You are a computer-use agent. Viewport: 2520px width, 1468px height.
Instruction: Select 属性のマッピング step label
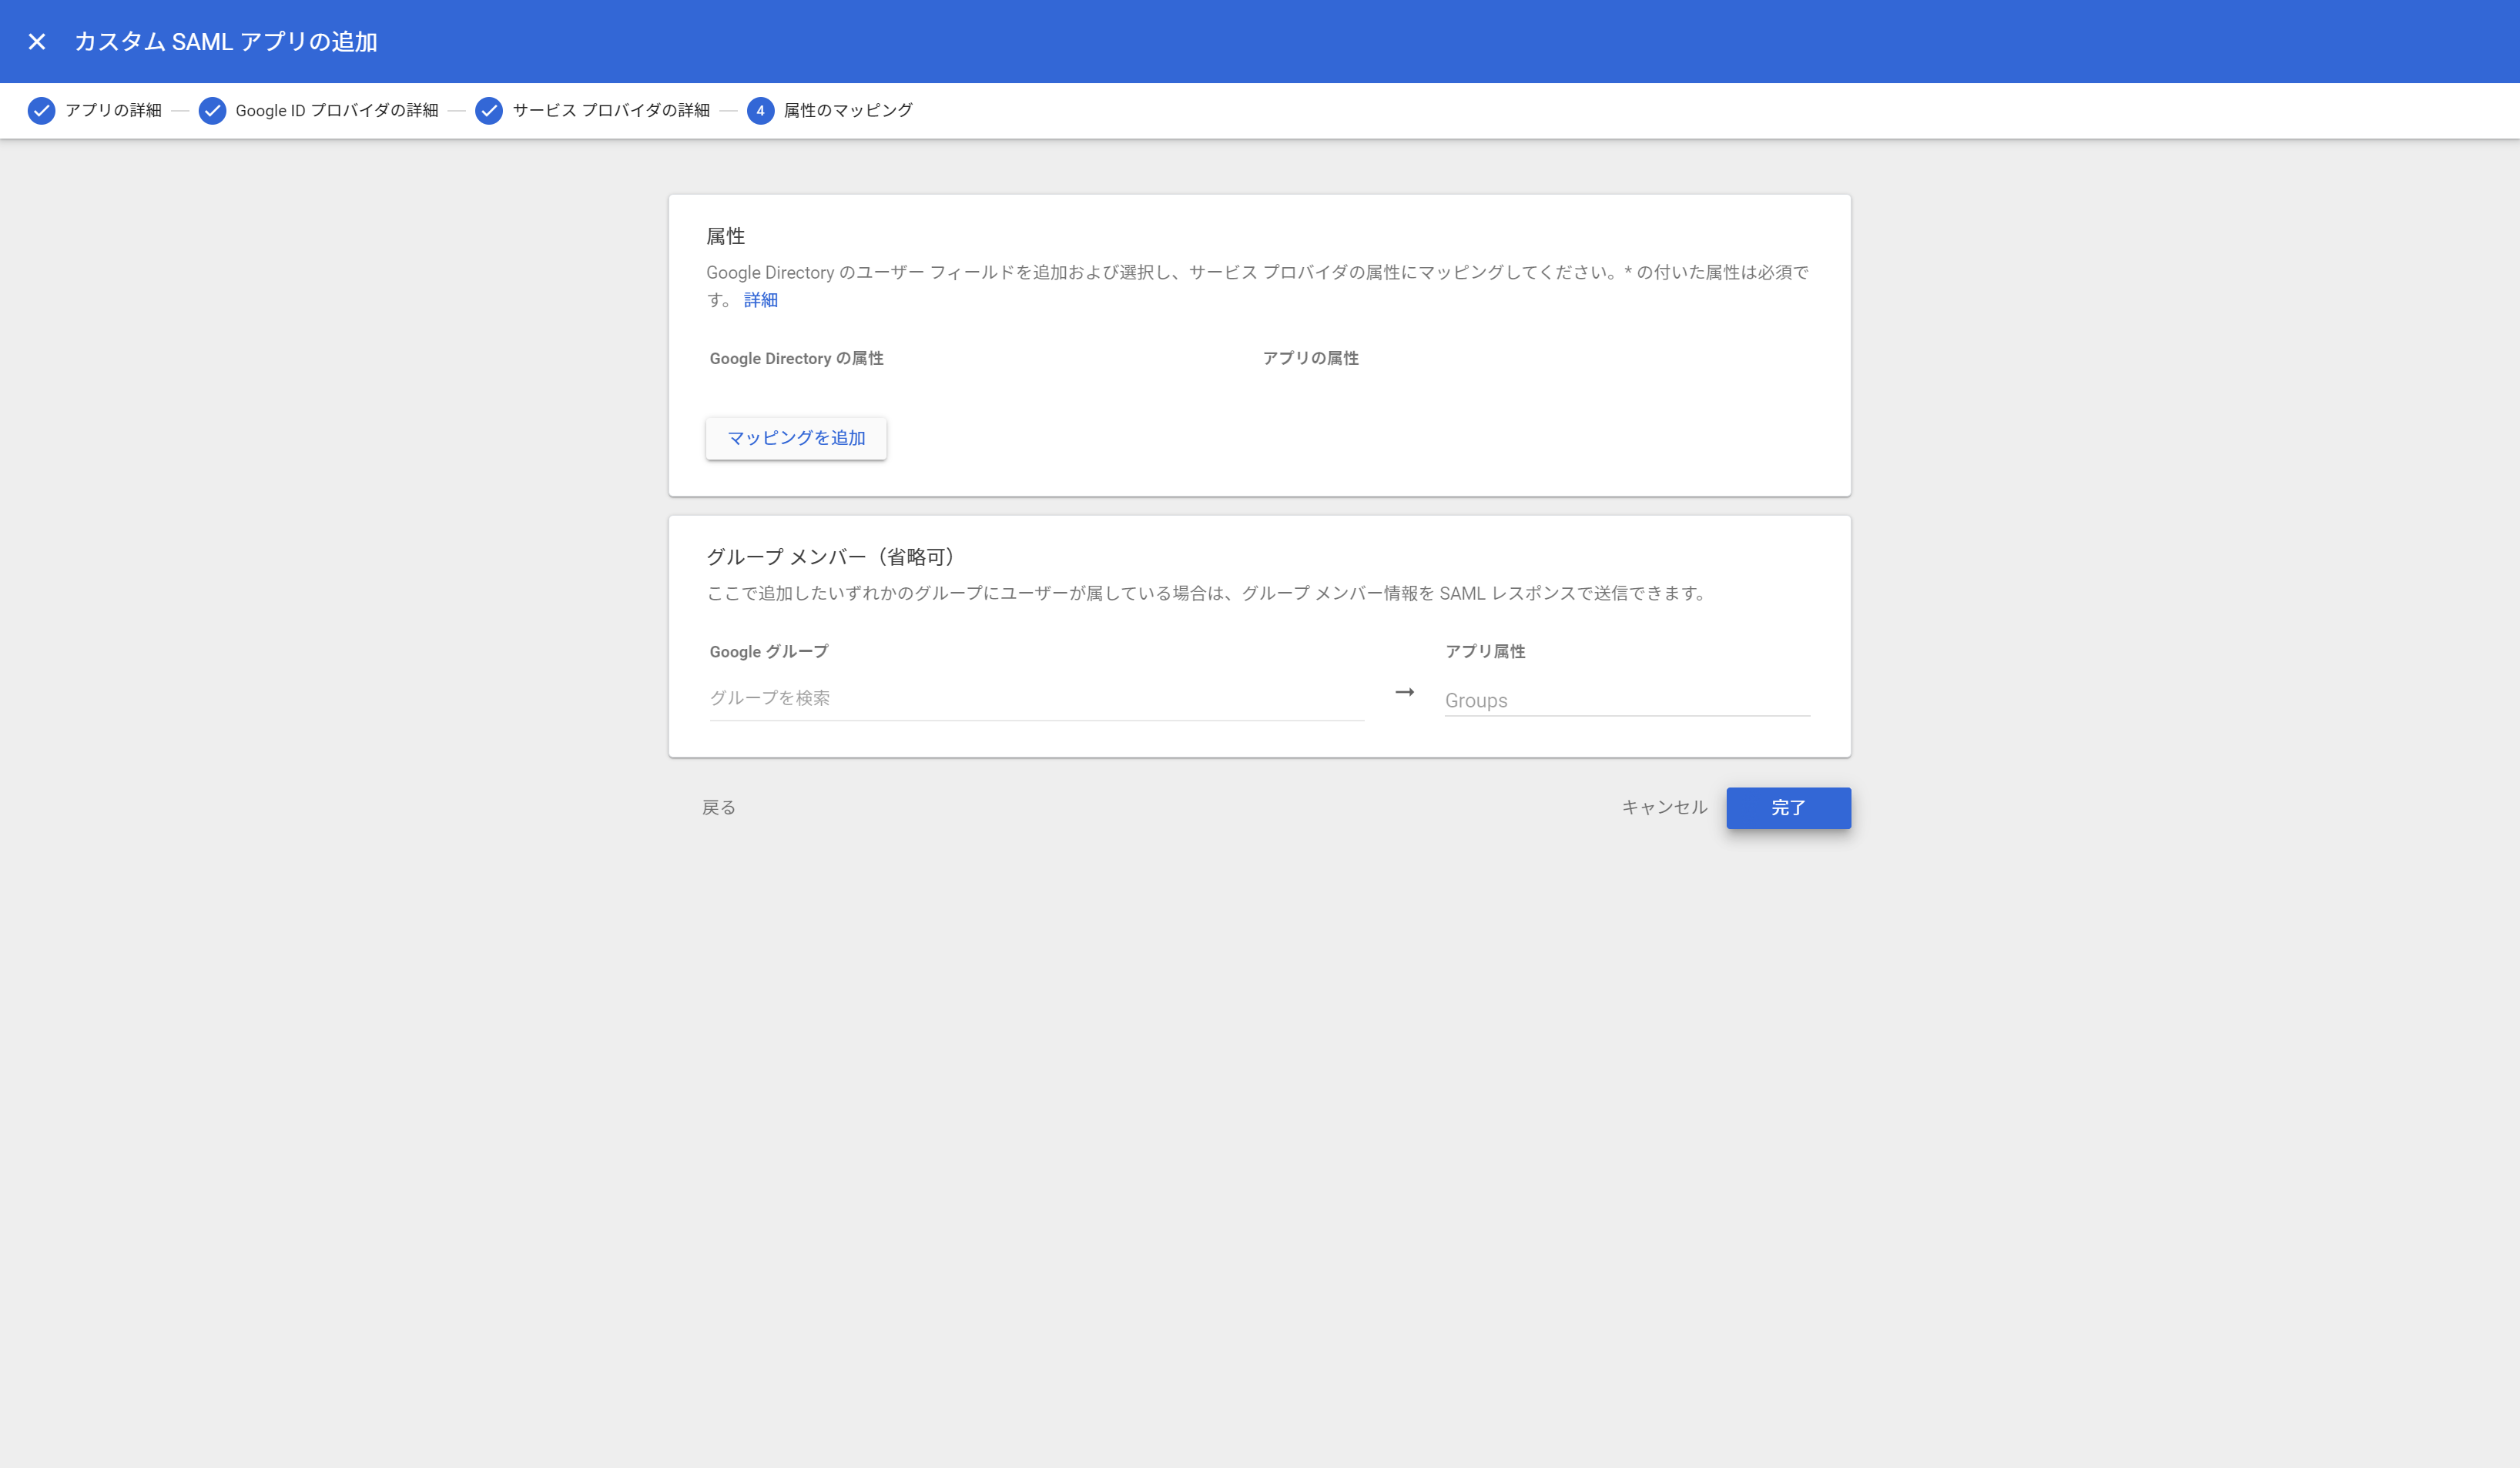(848, 111)
